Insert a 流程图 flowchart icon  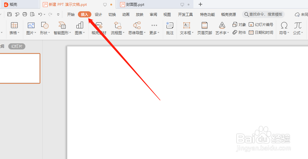coord(117,25)
